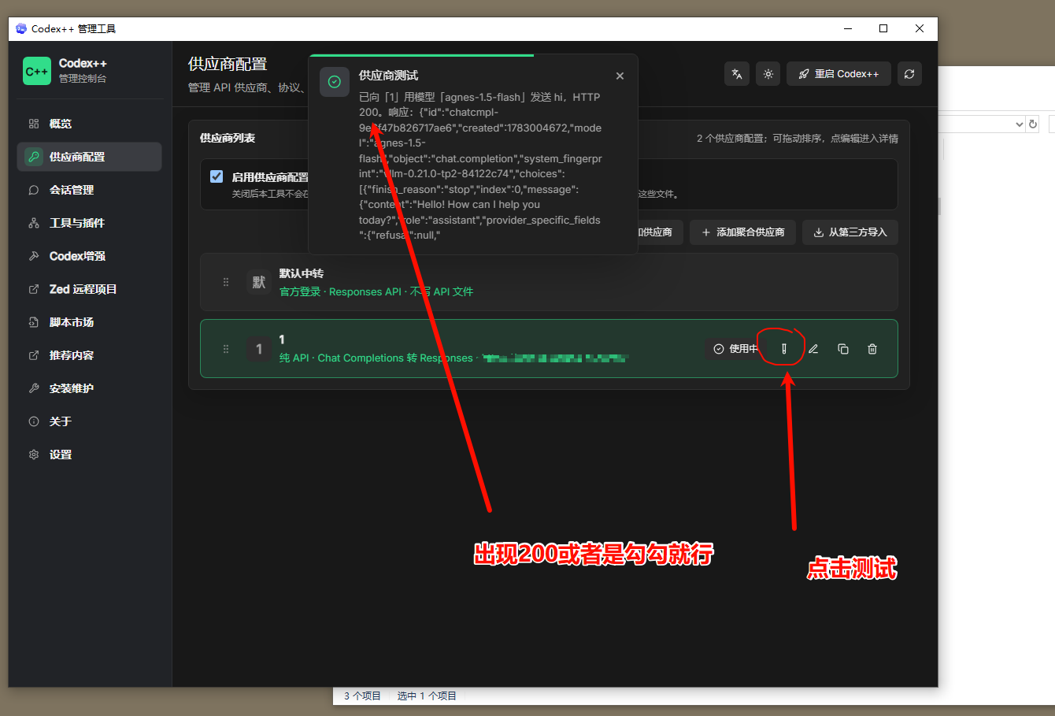Screen dimensions: 1055x716
Task: Click drag handle of provider 1 row
Action: point(226,349)
